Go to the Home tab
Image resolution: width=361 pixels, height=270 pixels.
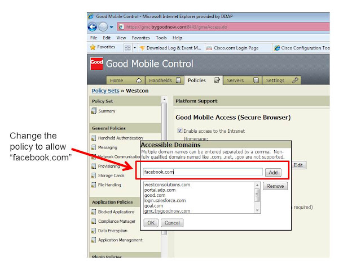pyautogui.click(x=125, y=80)
